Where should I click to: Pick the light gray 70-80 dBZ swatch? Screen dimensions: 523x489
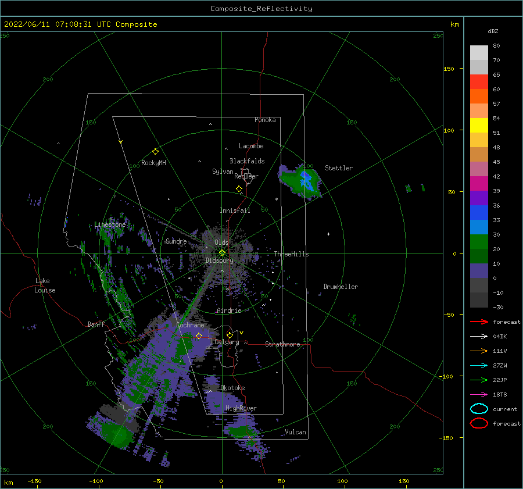(479, 53)
